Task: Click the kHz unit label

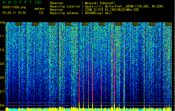Action: point(3,22)
